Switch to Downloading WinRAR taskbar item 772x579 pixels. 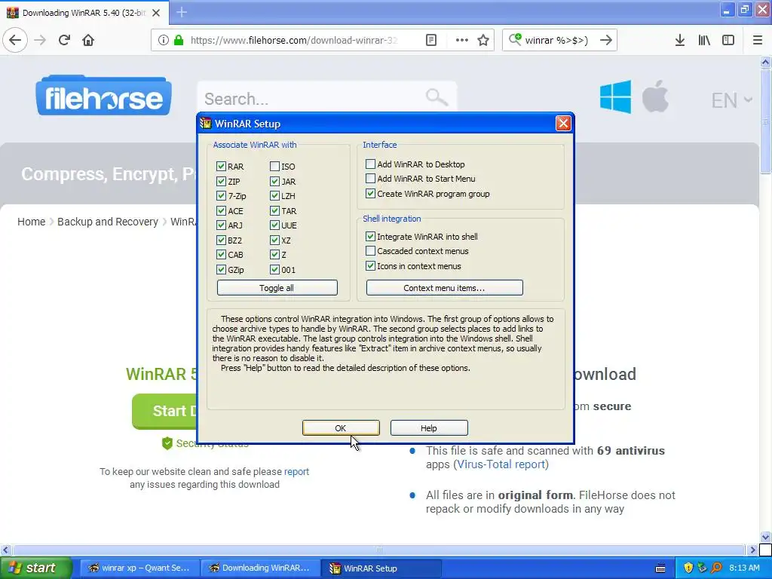(x=260, y=568)
